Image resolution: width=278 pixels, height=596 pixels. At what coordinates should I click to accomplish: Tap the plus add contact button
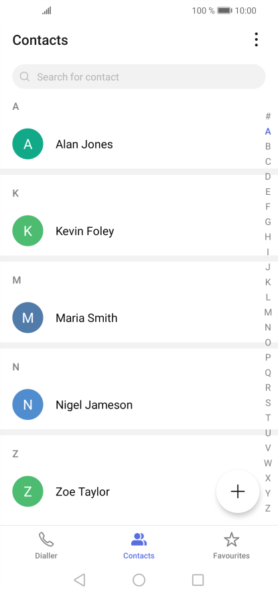coord(238,491)
